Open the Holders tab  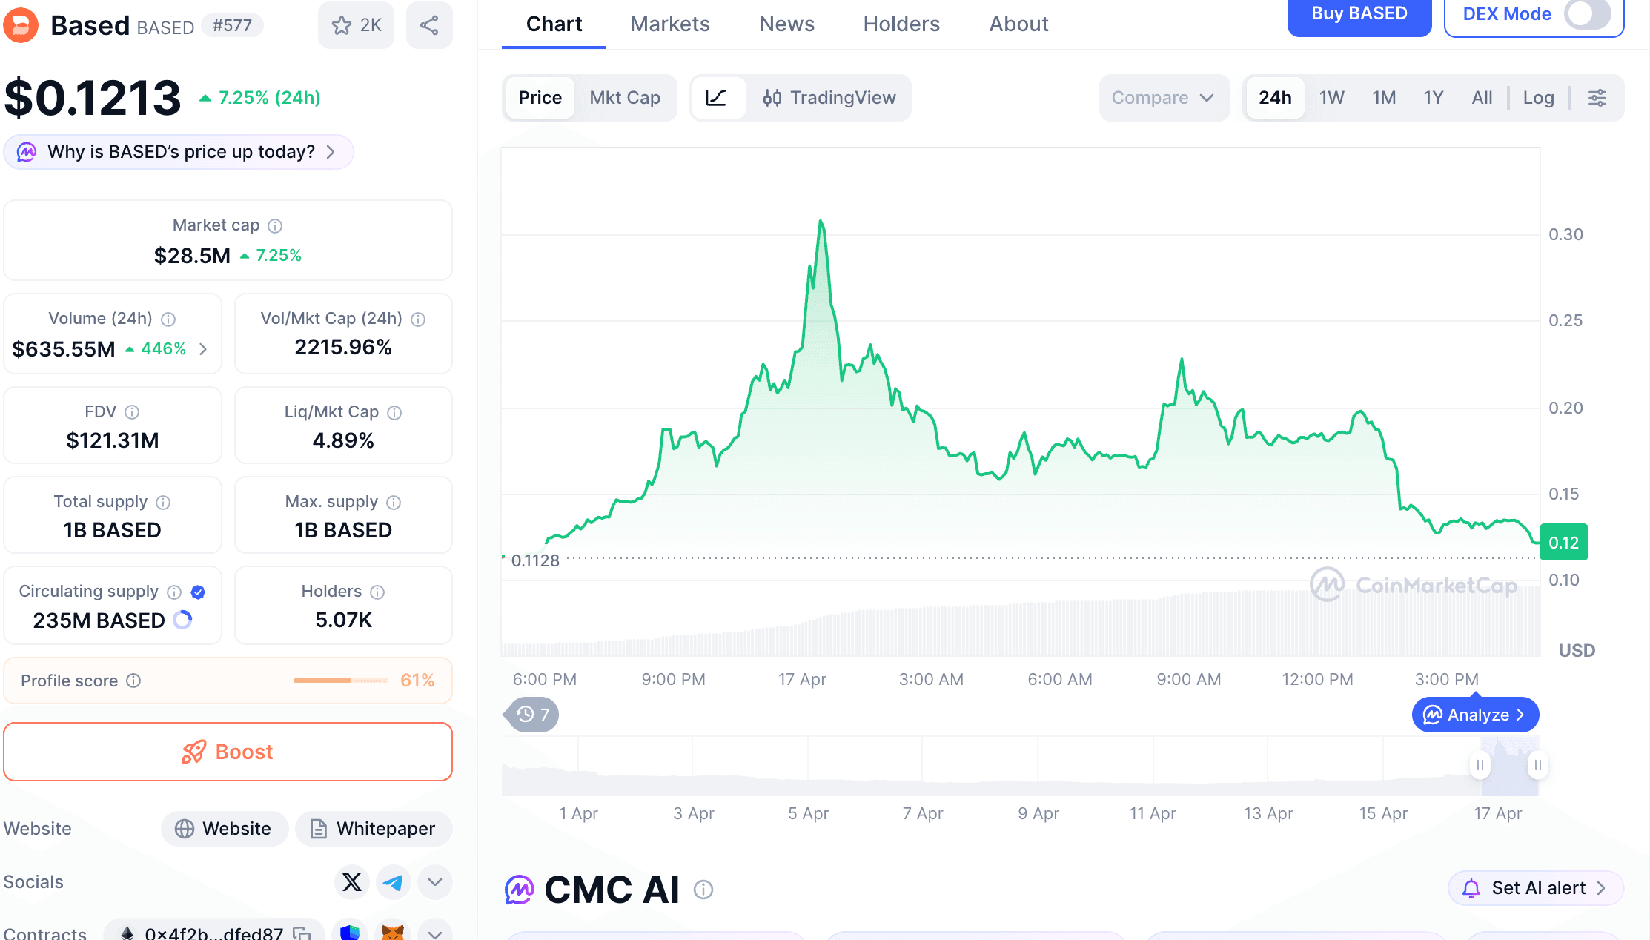point(901,24)
